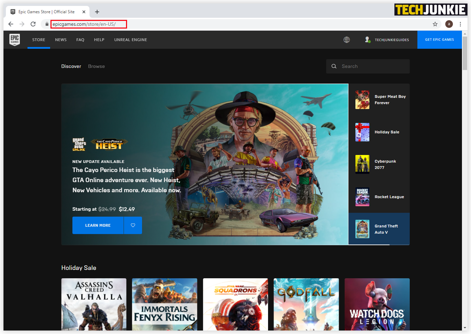This screenshot has width=471, height=334.
Task: Go back to the previous page
Action: point(11,24)
